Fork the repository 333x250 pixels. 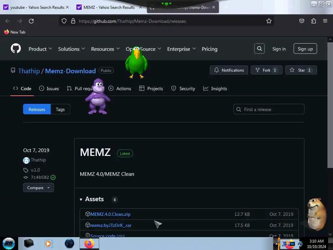pos(267,70)
